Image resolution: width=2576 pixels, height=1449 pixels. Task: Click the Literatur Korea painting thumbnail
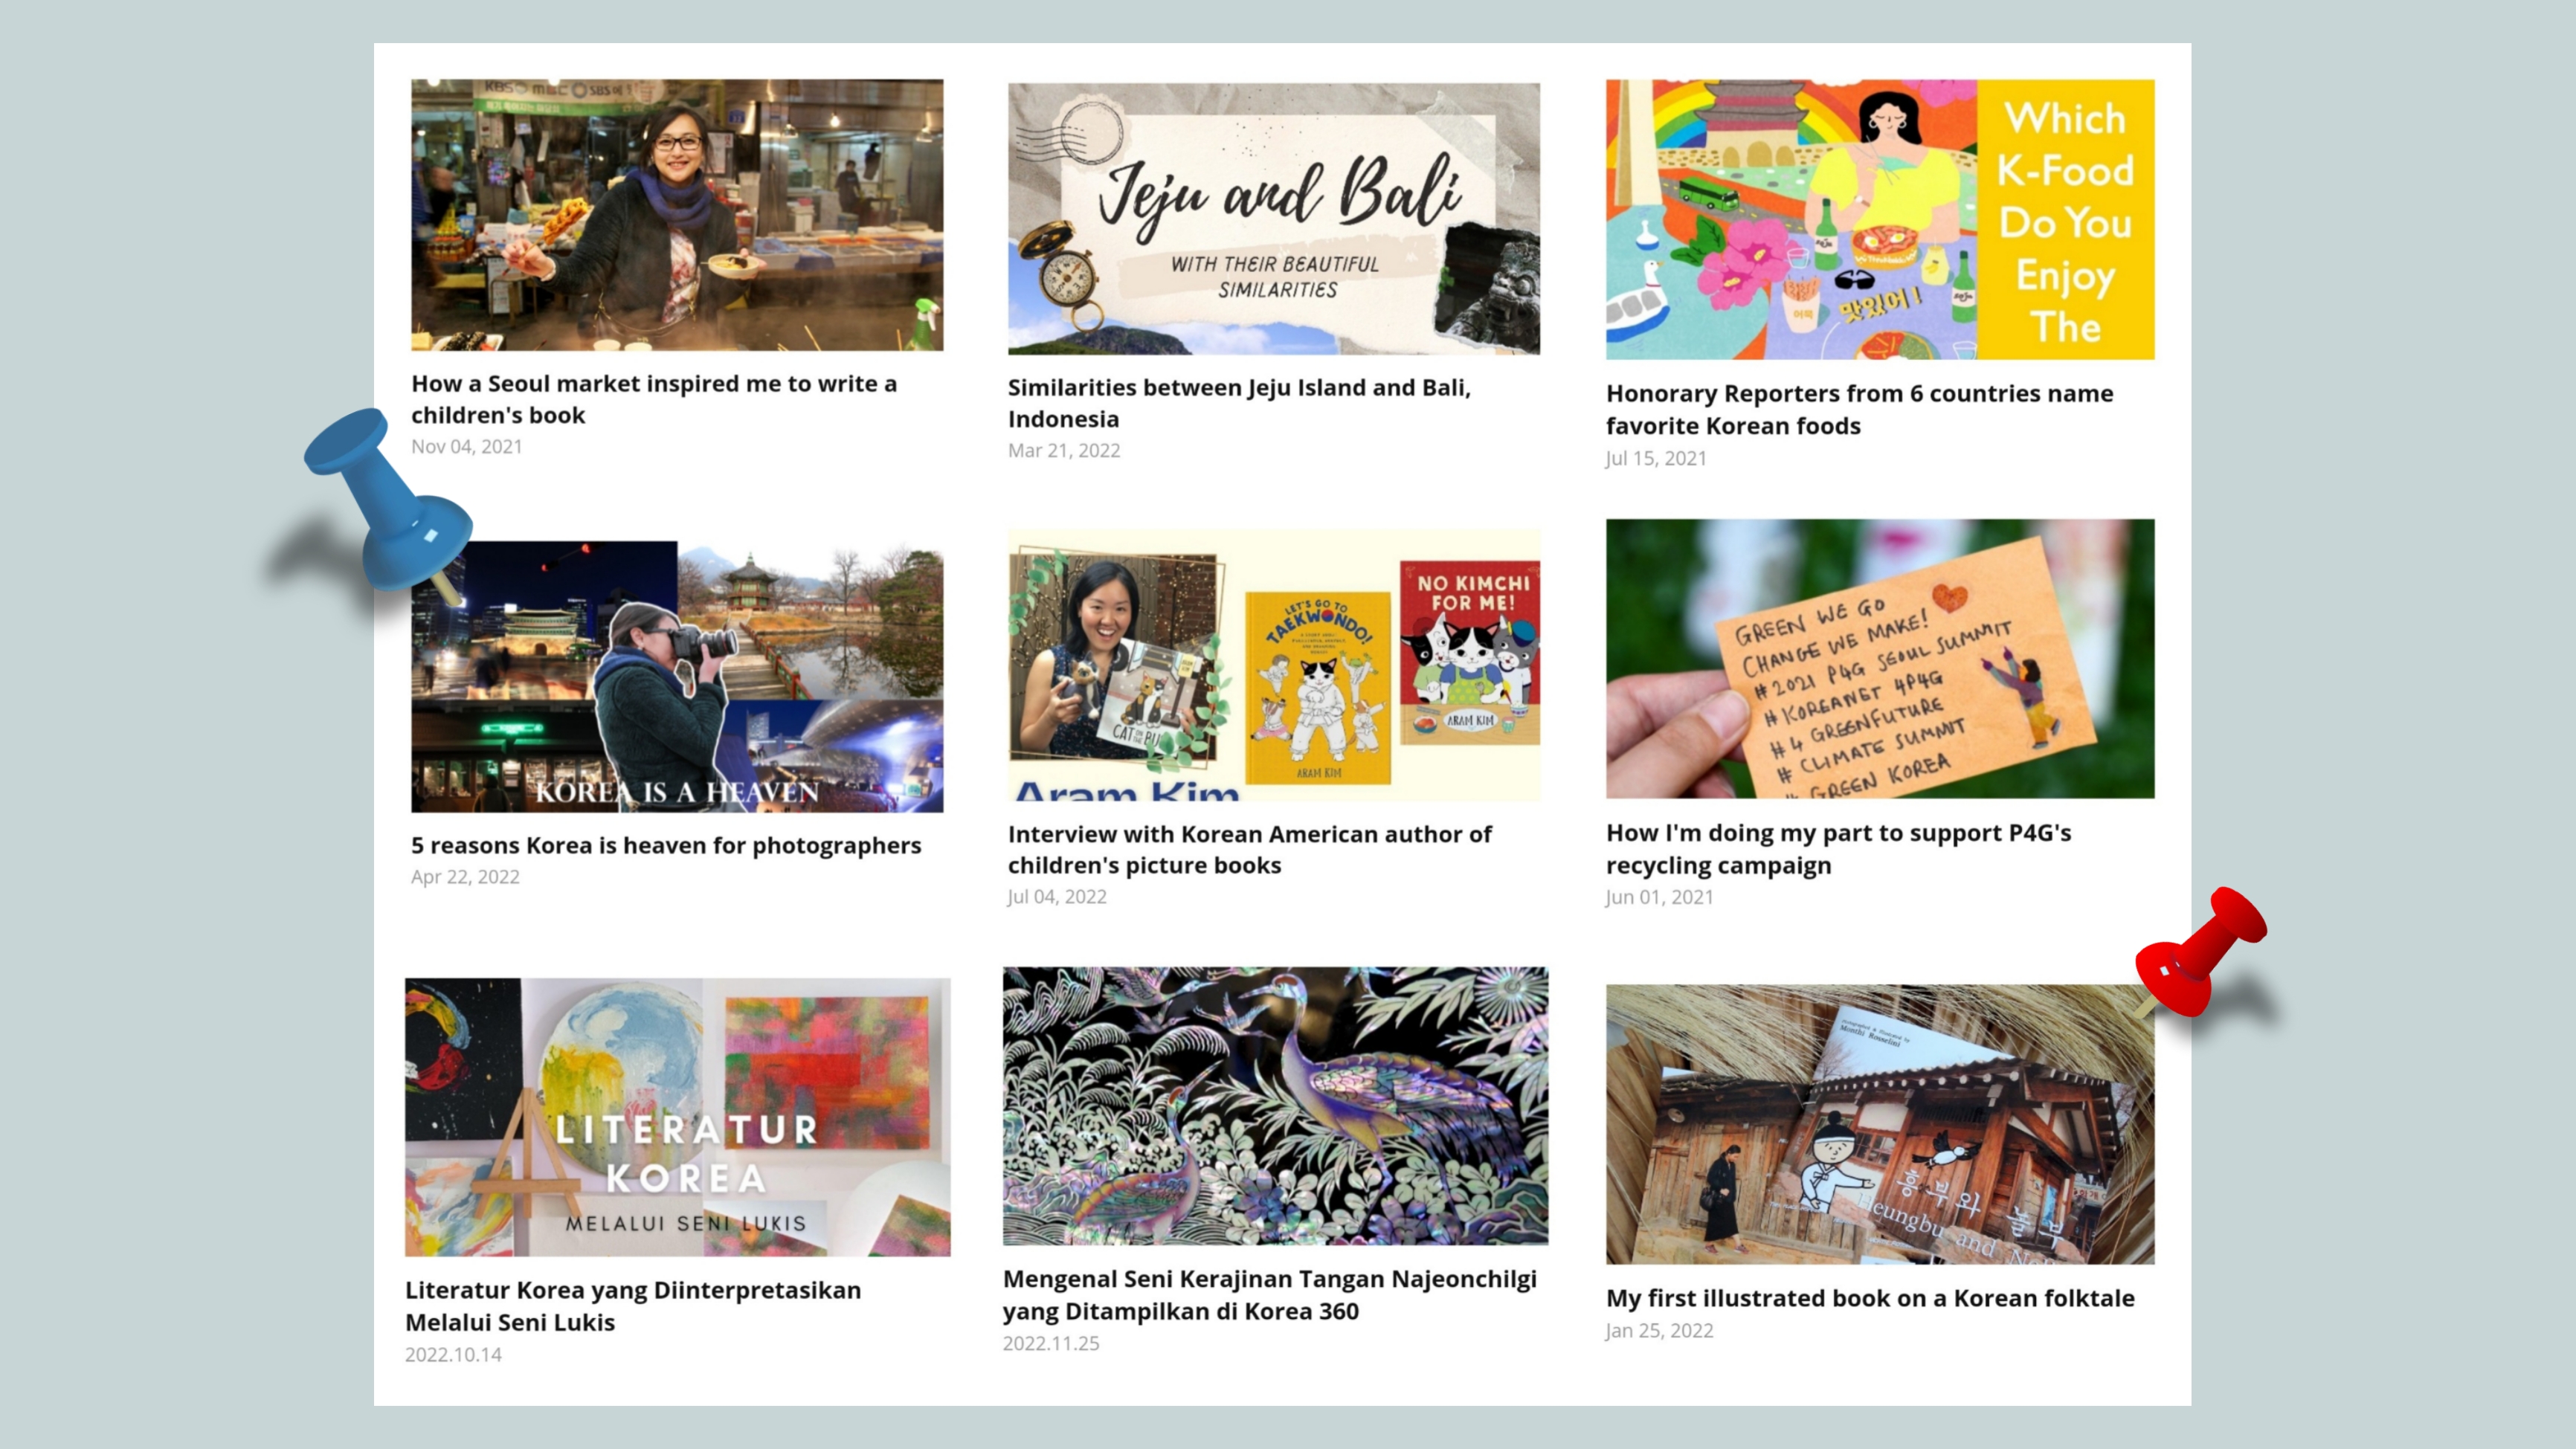pyautogui.click(x=677, y=1117)
